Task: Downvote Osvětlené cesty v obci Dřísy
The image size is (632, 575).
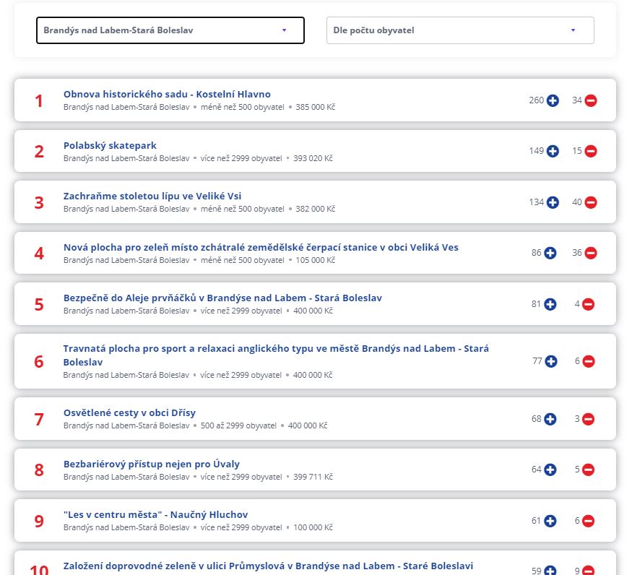Action: click(588, 420)
